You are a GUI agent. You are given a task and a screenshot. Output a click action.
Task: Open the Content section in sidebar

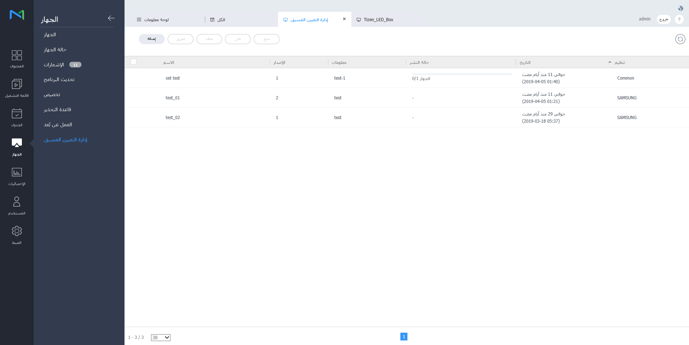tap(17, 58)
